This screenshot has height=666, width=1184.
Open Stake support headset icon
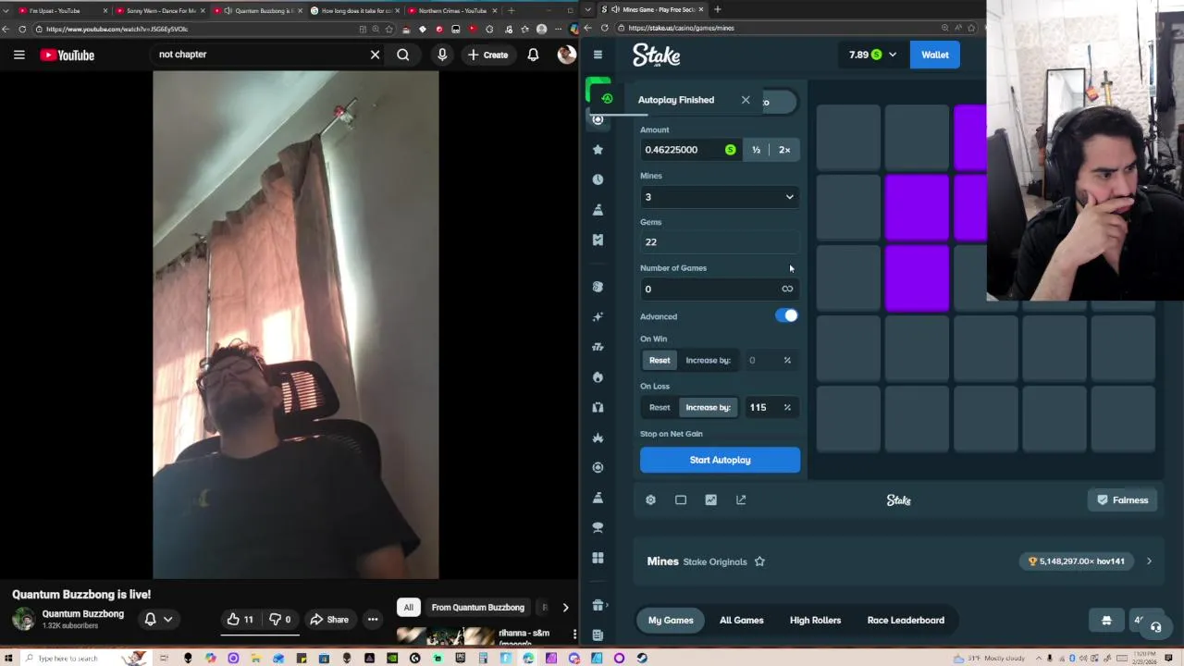point(1155,626)
